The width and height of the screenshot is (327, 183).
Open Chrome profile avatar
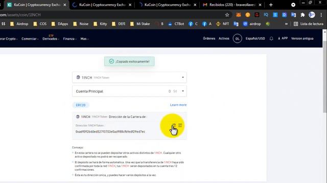312,15
